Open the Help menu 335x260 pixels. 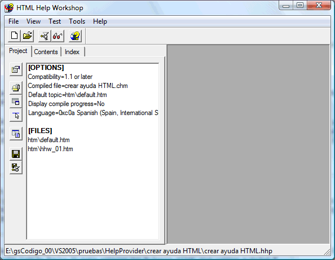[x=100, y=21]
